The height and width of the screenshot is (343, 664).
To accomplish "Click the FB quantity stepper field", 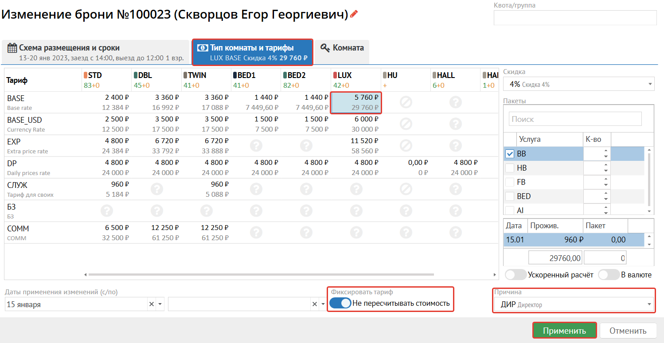I will click(597, 182).
